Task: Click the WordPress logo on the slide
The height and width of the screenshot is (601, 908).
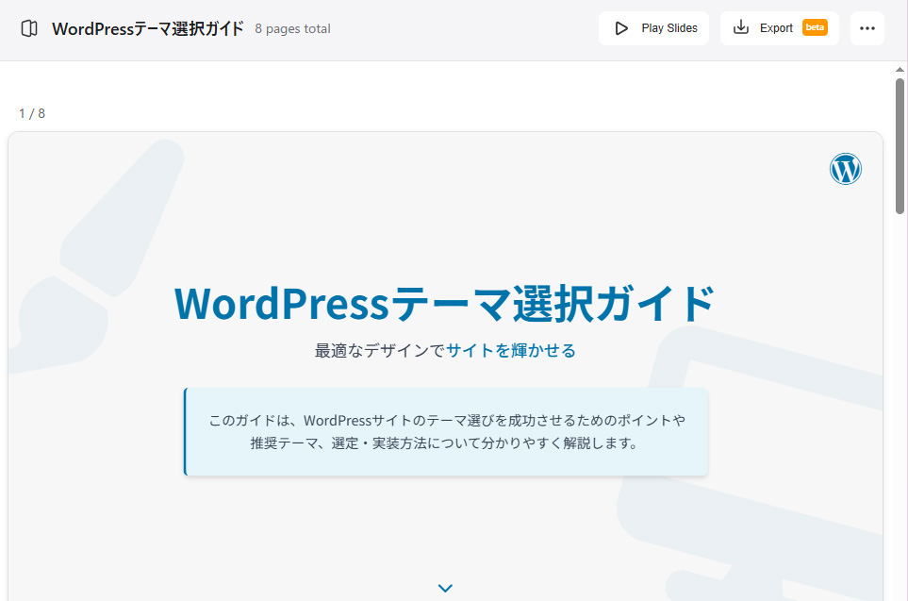Action: (x=846, y=169)
